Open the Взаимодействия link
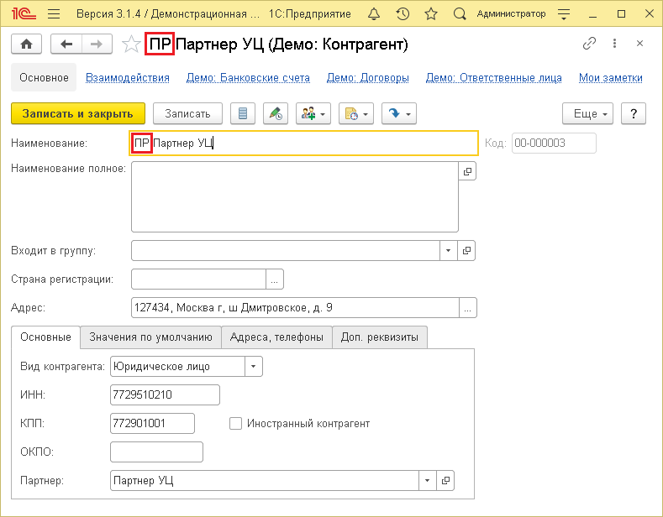 pos(128,78)
